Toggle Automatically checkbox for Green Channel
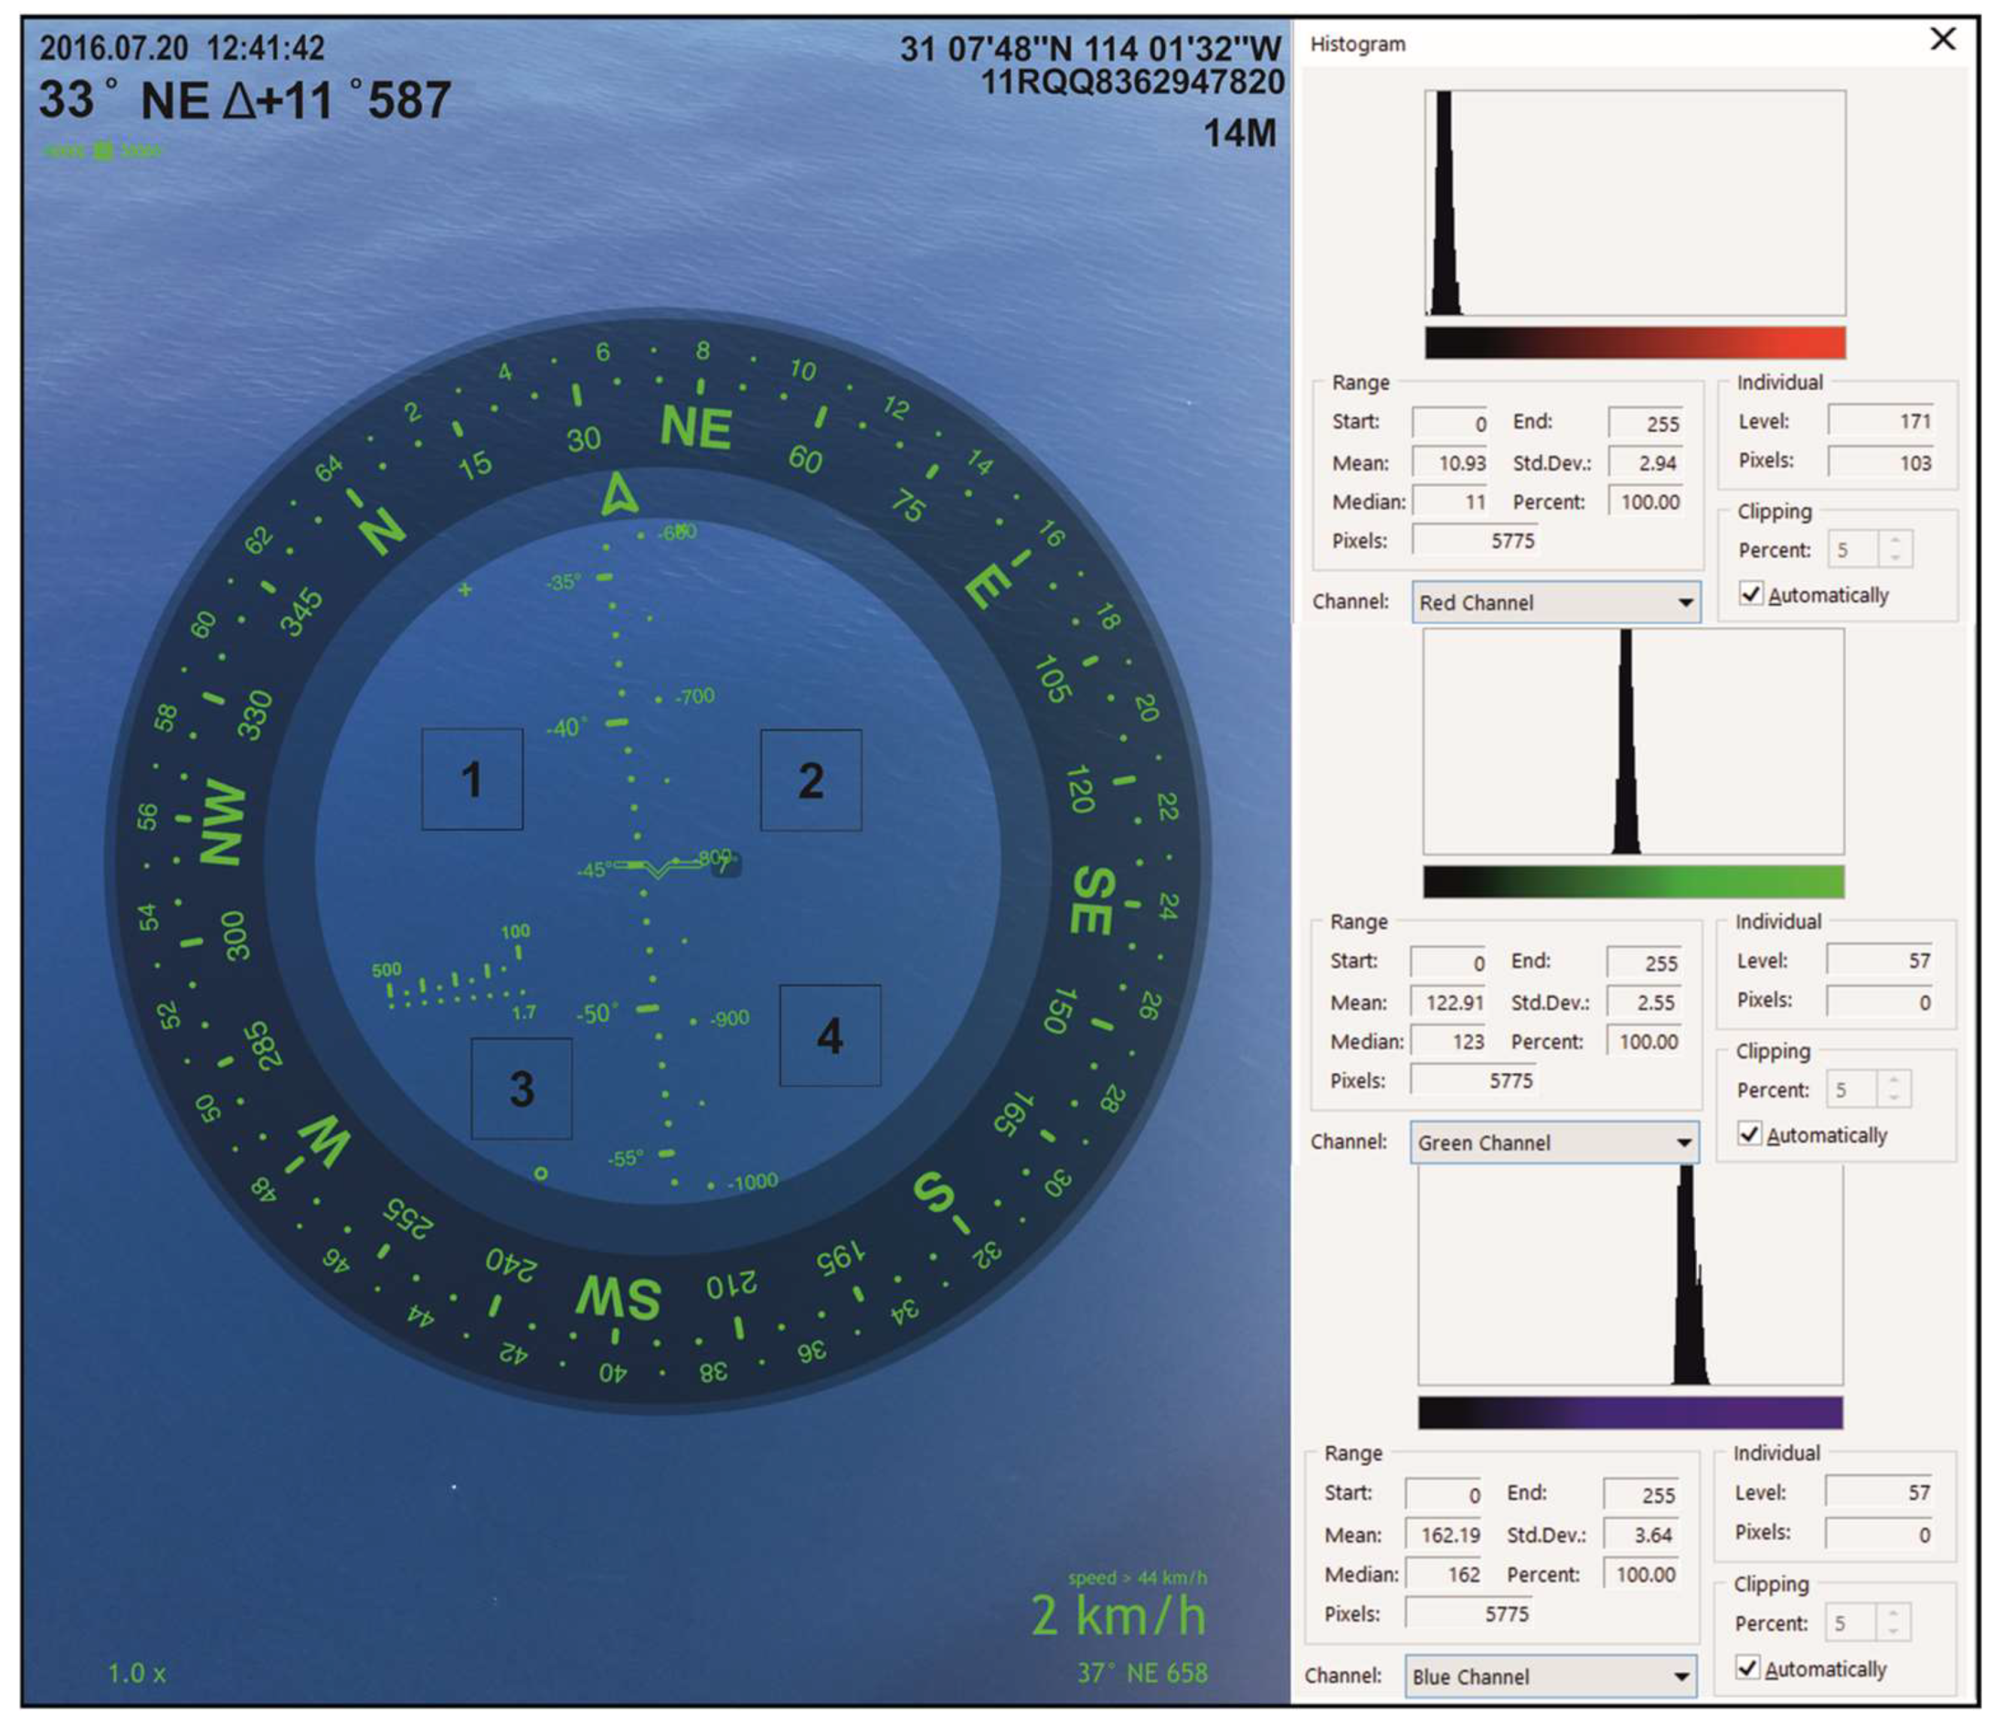Screen dimensions: 2000x1729 click(x=1748, y=1134)
